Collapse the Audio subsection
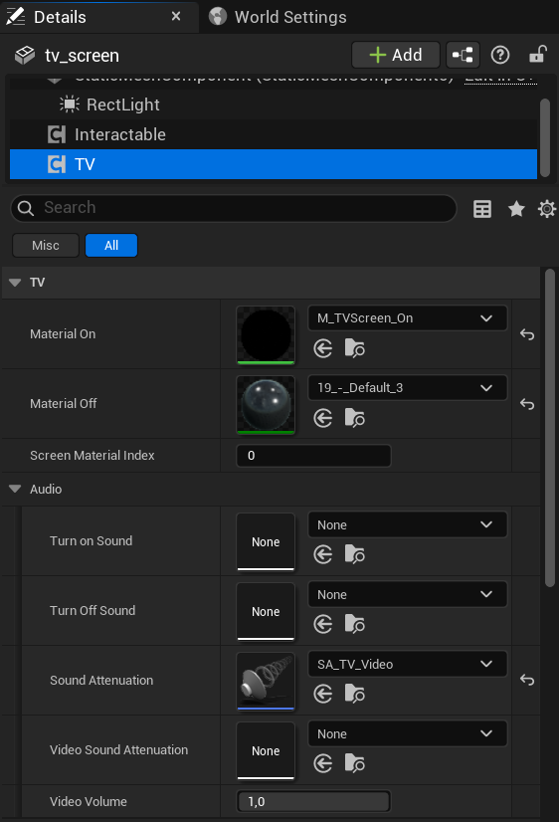Viewport: 559px width, 822px height. tap(15, 489)
